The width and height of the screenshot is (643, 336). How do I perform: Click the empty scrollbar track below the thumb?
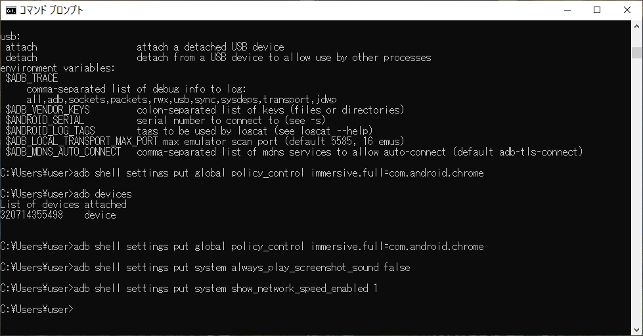click(636, 197)
